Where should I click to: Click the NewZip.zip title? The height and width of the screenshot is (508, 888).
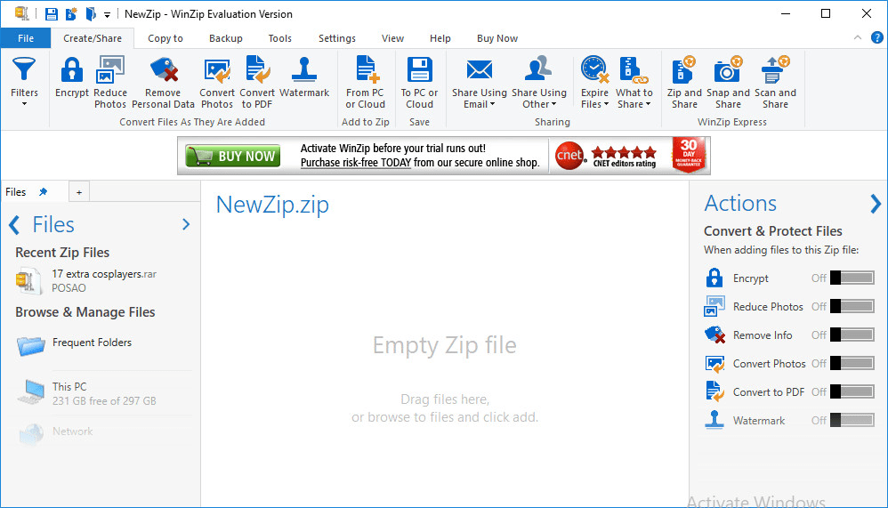point(272,205)
